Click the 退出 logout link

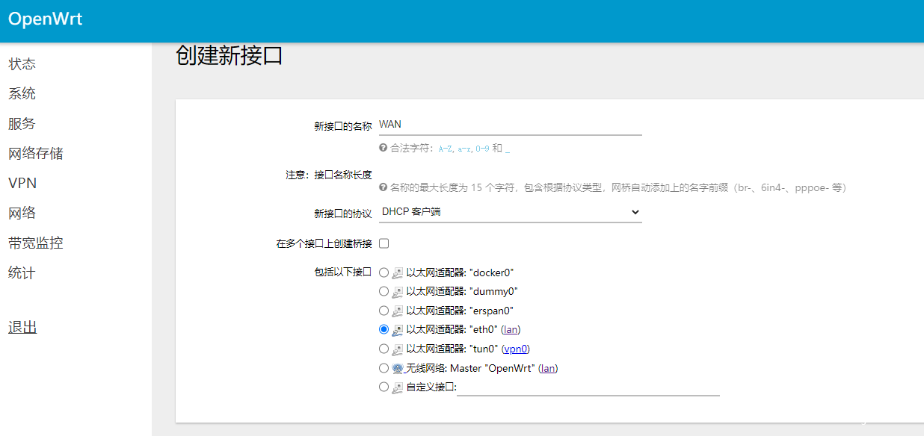tap(22, 328)
